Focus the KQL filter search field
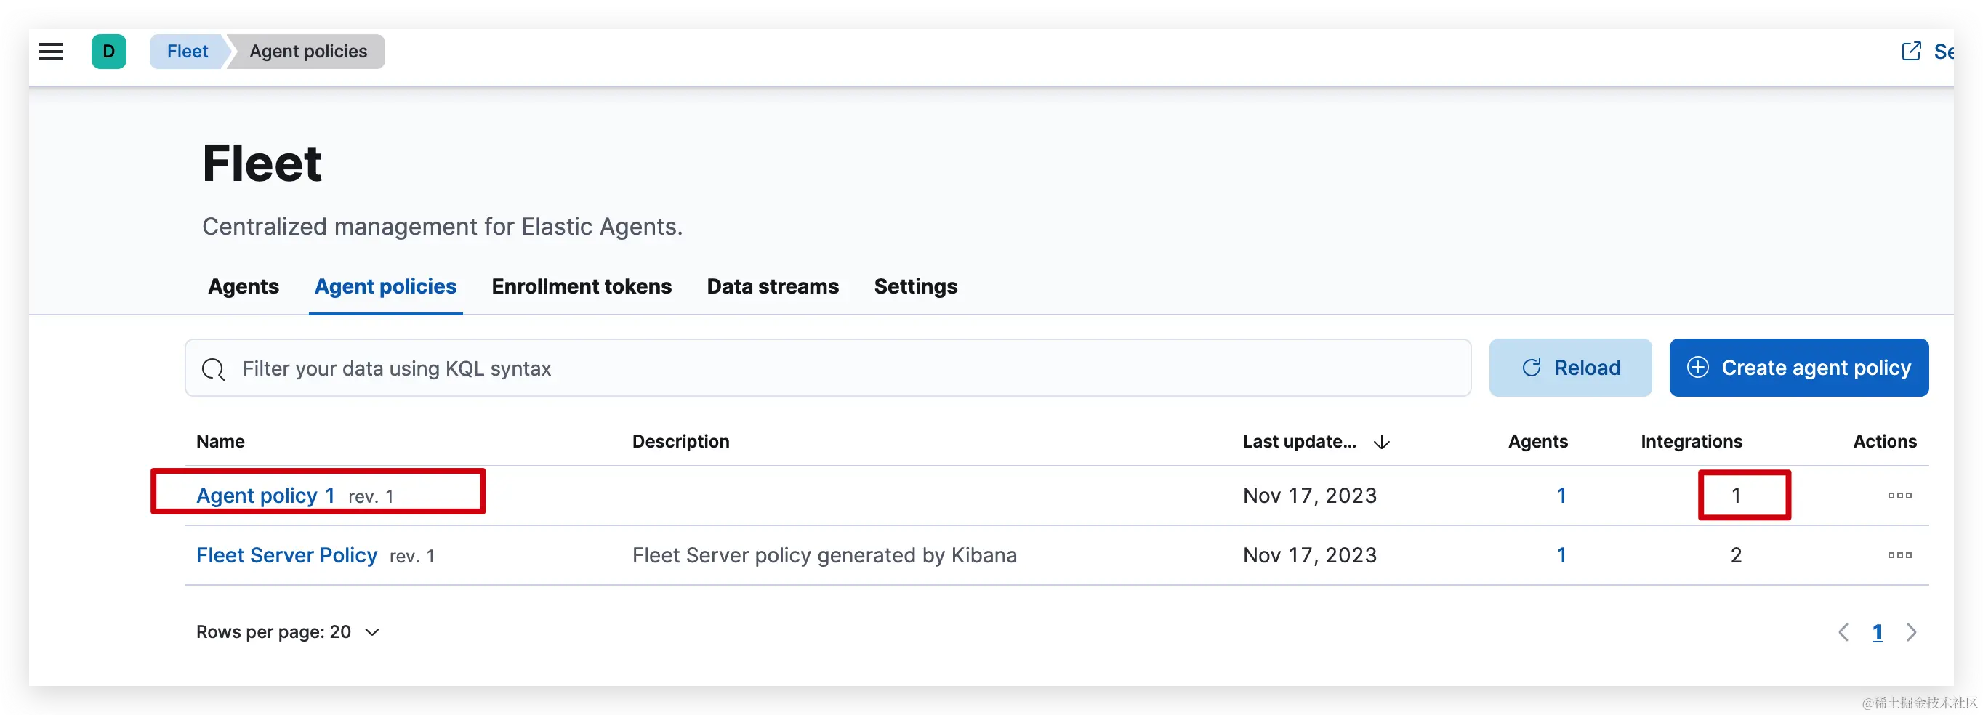Screen dimensions: 1983x715 [847, 368]
